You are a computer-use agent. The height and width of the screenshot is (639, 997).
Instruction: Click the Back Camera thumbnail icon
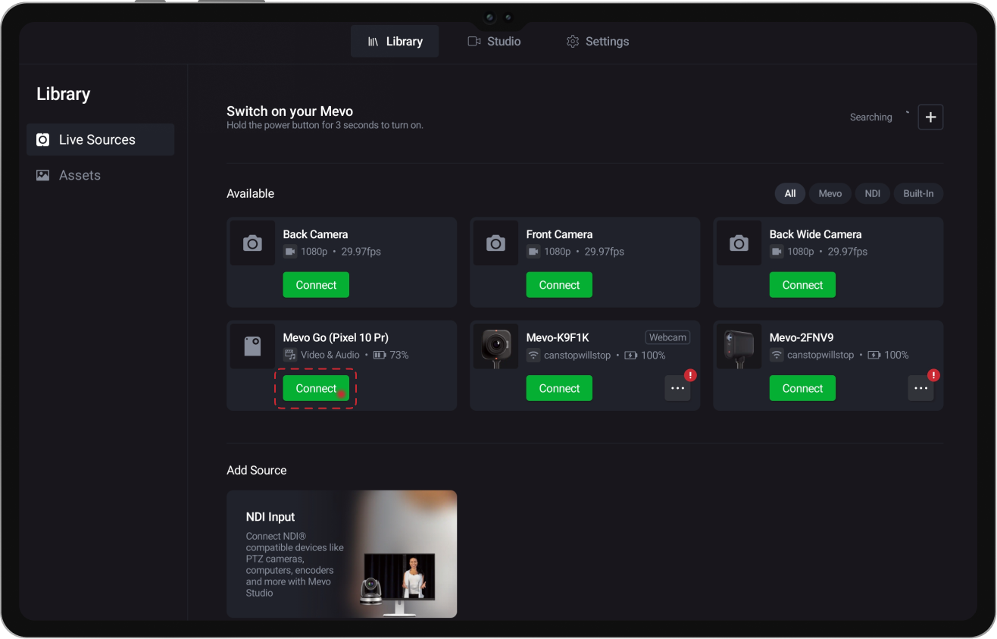(252, 243)
